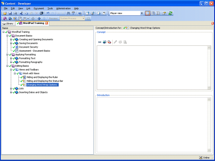Click the Check Out document icon
215x161 pixels.
point(99,13)
